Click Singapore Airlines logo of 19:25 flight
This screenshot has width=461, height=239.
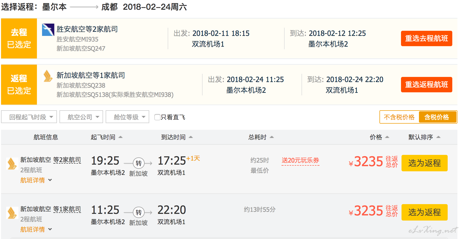click(12, 164)
